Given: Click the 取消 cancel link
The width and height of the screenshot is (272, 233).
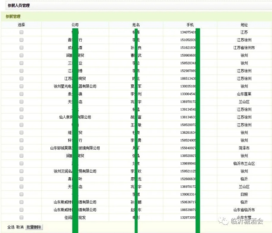Looking at the screenshot, I should tap(20, 227).
